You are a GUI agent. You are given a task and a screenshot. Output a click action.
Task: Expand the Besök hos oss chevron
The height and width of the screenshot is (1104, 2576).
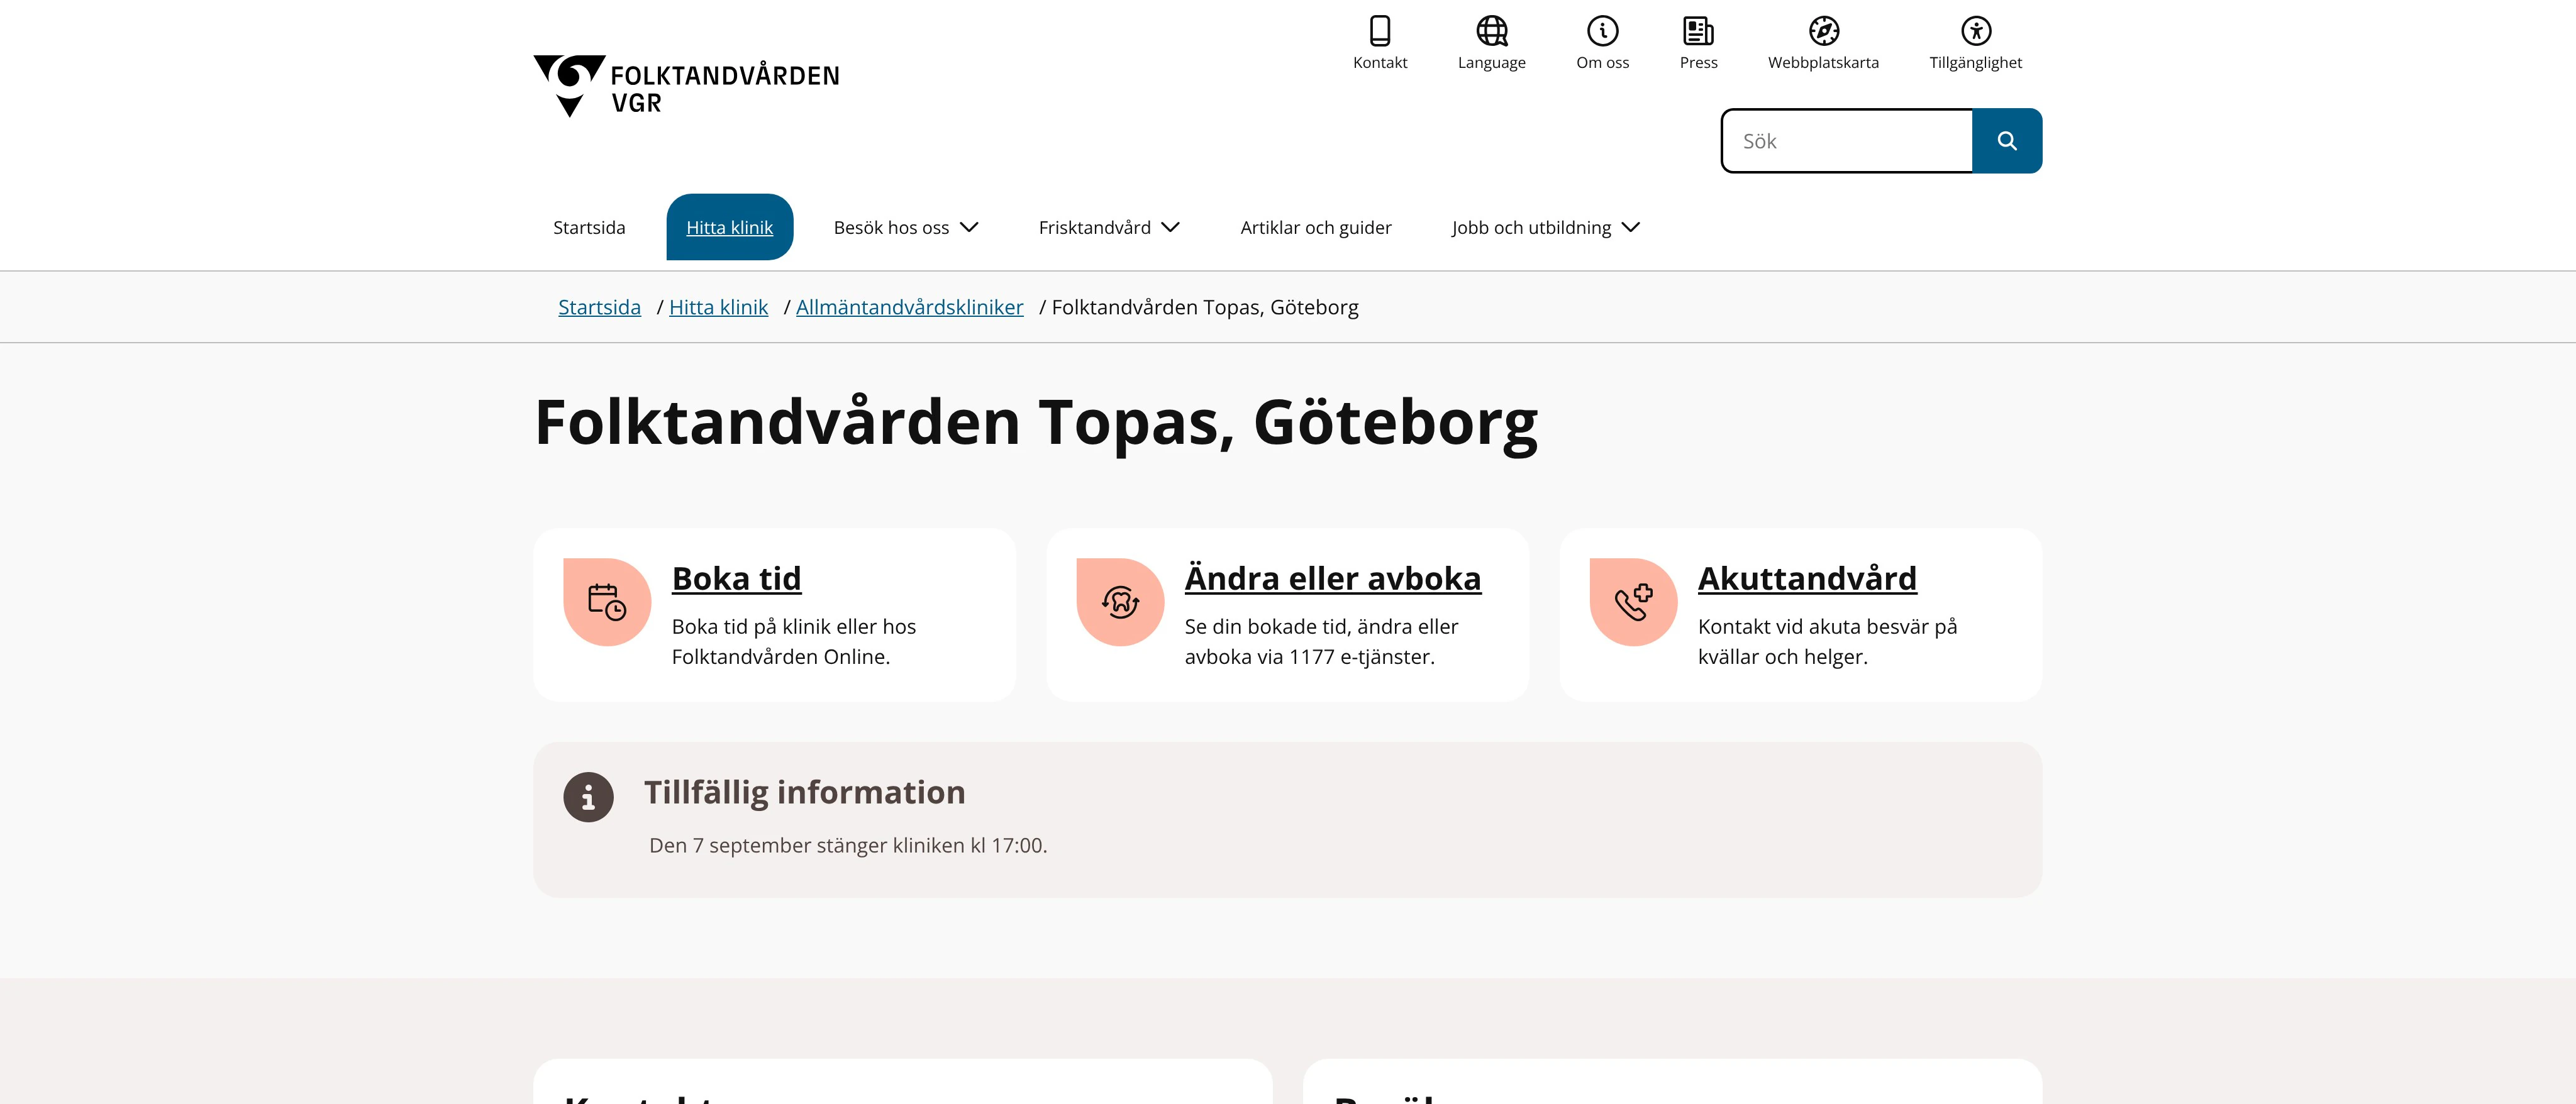[x=969, y=228]
